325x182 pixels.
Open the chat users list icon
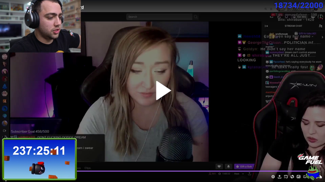320,26
